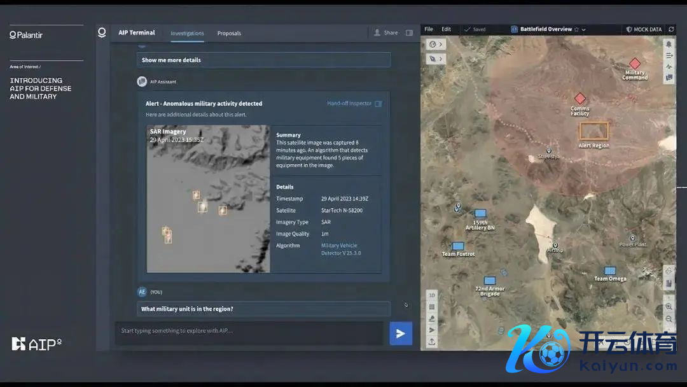Expand the Battlefield Overview title dropdown
The height and width of the screenshot is (387, 687).
click(x=584, y=29)
